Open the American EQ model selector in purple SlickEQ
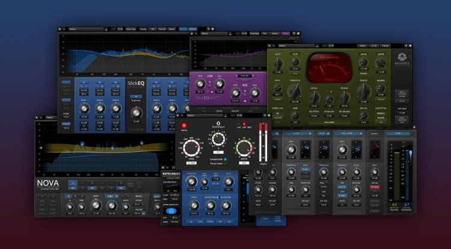 245,76
